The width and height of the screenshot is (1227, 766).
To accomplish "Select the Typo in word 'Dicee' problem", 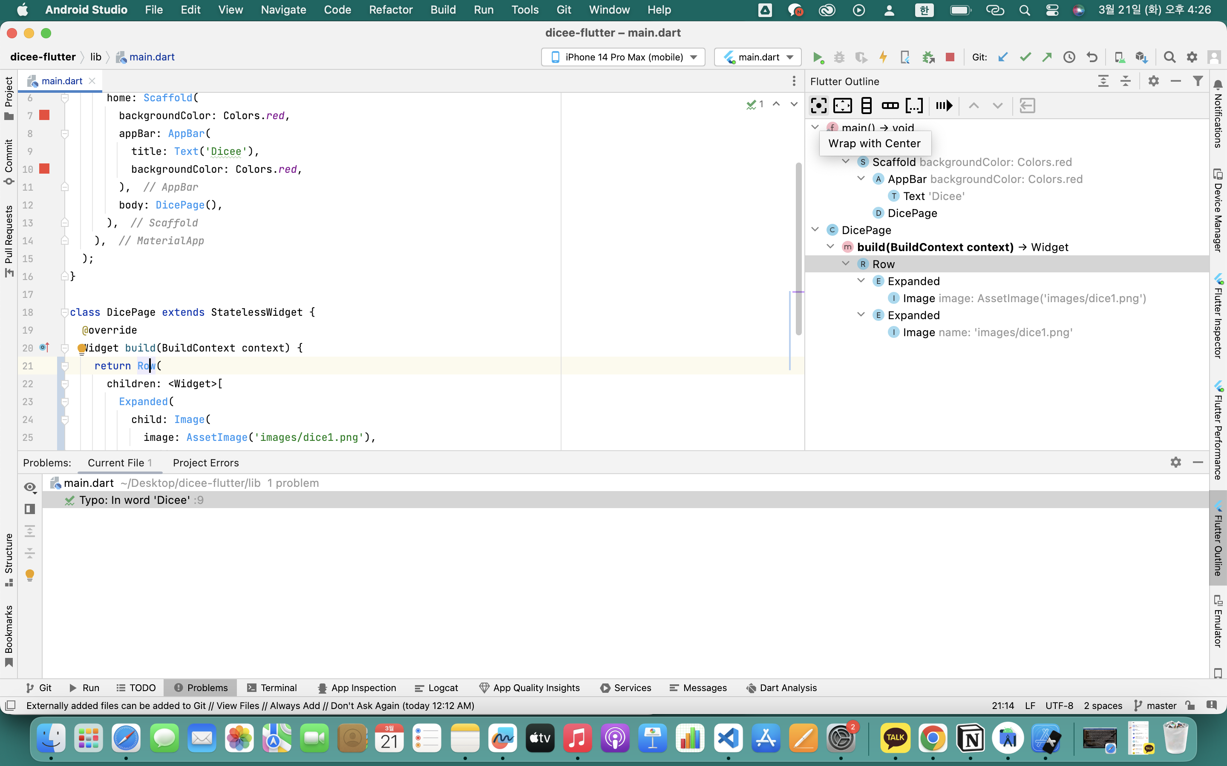I will point(135,500).
